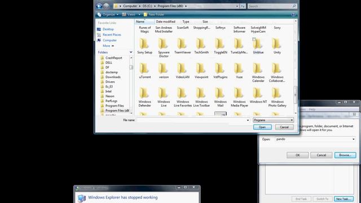Open the Organize dropdown menu
361x203 pixels.
point(108,15)
